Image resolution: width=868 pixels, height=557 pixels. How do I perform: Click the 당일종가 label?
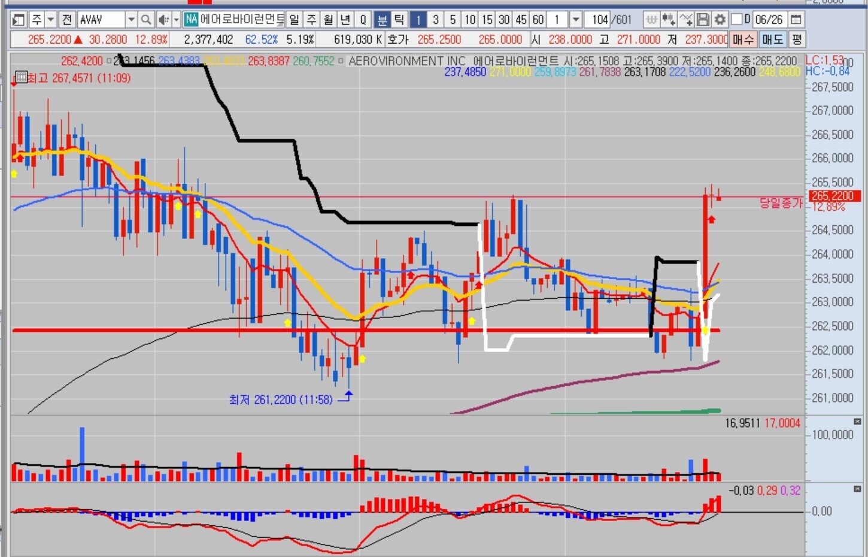tap(781, 203)
